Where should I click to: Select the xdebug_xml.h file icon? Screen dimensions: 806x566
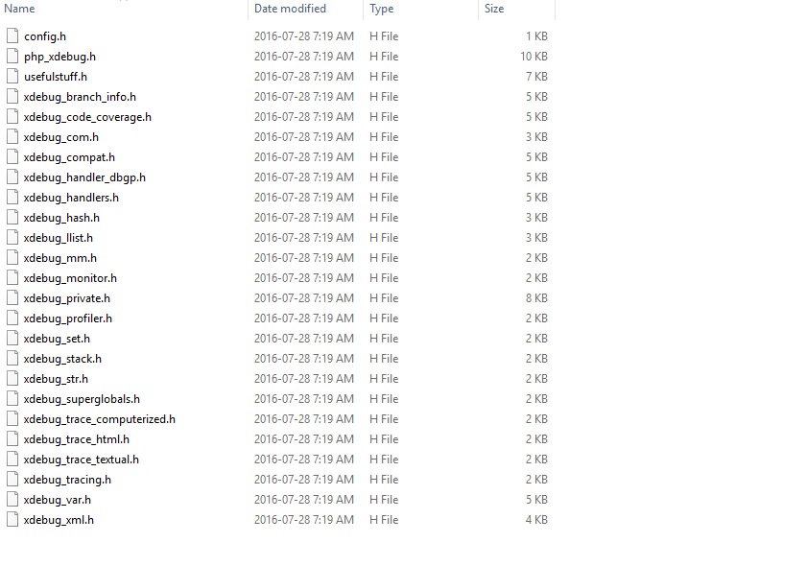click(12, 520)
